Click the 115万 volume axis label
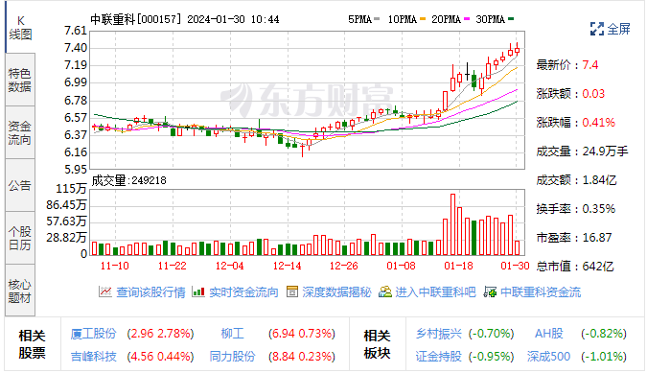This screenshot has height=373, width=647. click(71, 189)
